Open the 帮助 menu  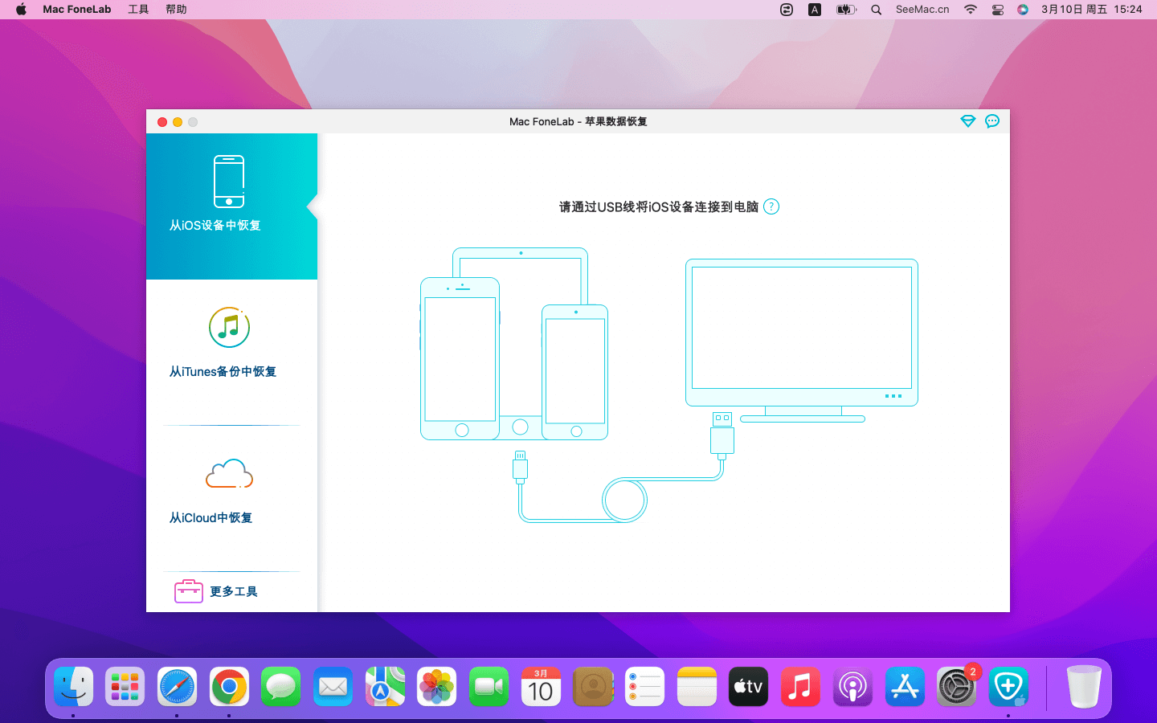pos(176,10)
